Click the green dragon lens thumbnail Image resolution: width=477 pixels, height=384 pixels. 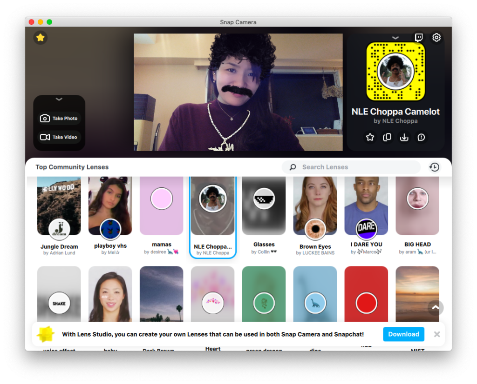click(x=264, y=294)
